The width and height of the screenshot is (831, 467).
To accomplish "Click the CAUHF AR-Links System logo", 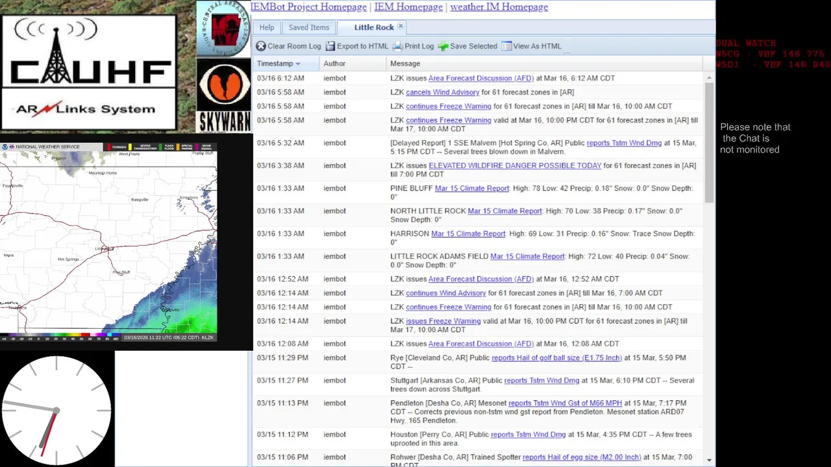I will (x=89, y=73).
